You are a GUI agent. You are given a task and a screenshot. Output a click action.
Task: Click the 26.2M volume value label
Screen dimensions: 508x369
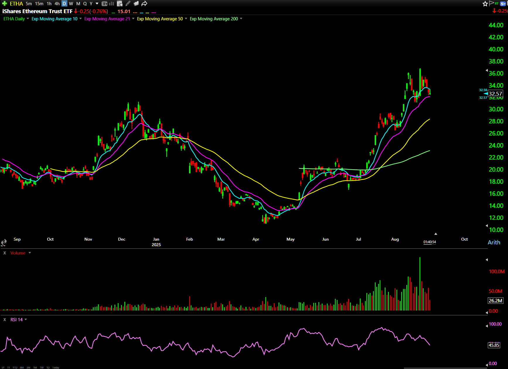(x=495, y=301)
